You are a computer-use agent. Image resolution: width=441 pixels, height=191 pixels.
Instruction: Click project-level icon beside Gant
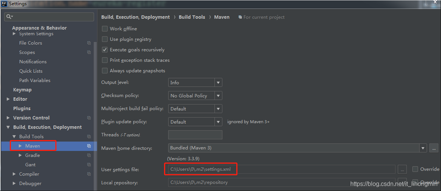(x=89, y=165)
